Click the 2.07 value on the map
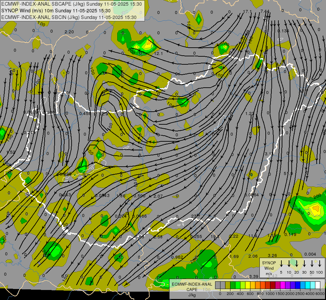Image resolution: width=326 pixels, height=300 pixels. tap(158, 196)
